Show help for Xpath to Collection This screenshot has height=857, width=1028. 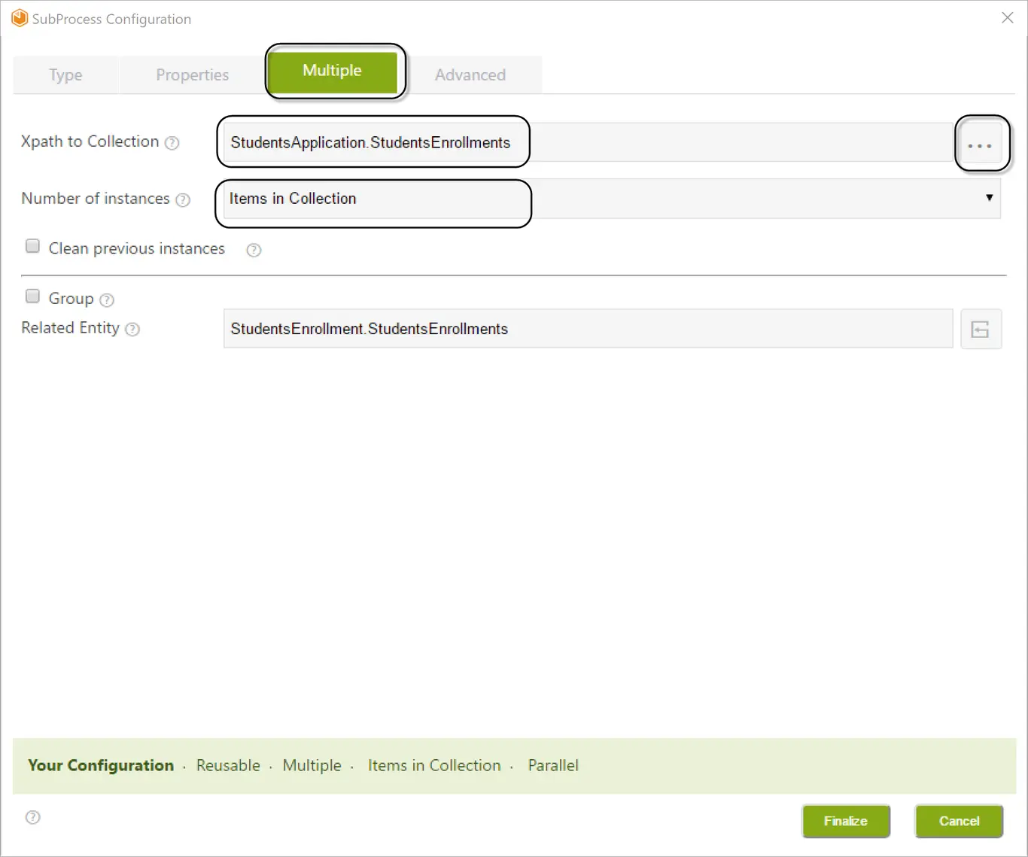172,143
